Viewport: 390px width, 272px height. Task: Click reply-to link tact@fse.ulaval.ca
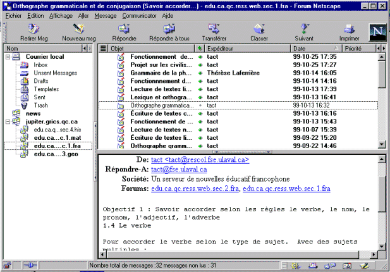179,170
